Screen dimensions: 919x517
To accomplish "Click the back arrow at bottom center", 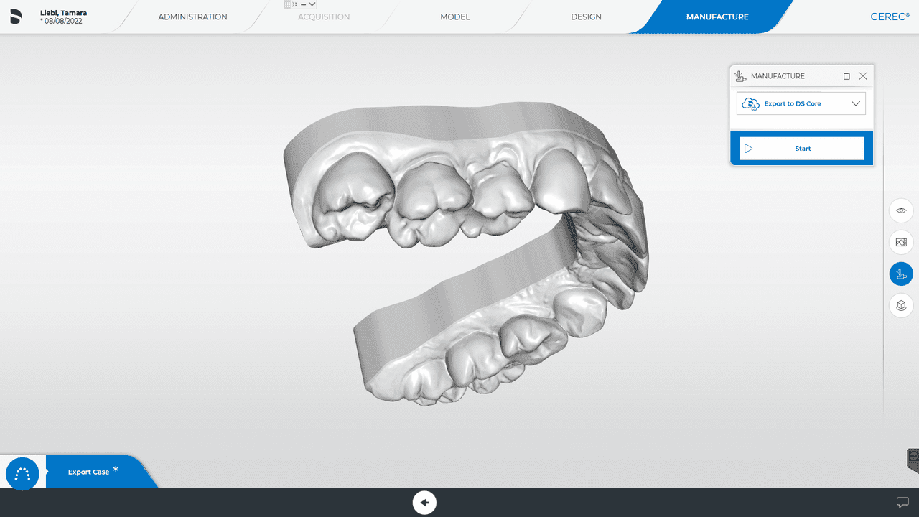I will [x=424, y=503].
